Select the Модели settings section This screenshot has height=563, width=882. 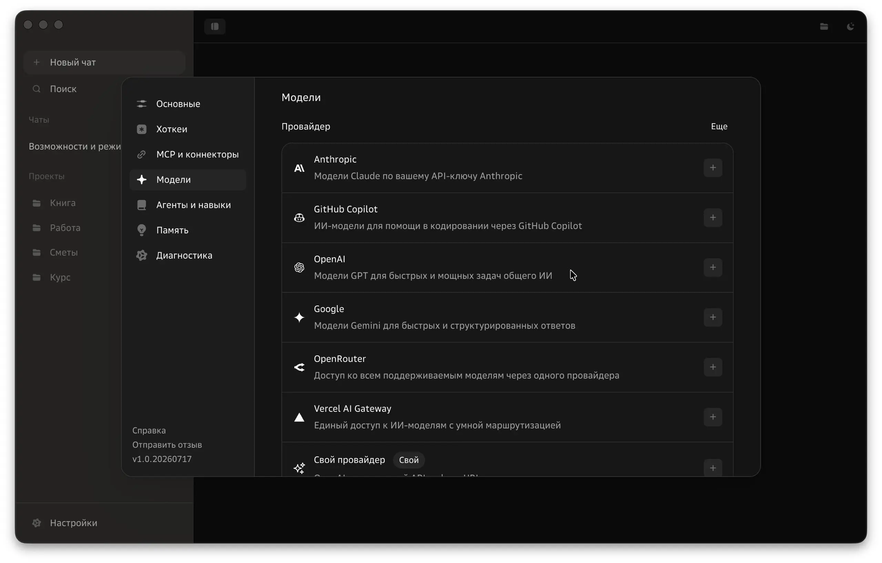pos(187,180)
